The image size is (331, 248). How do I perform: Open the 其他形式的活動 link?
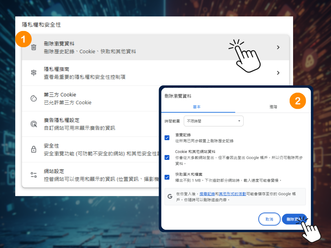click(x=232, y=194)
